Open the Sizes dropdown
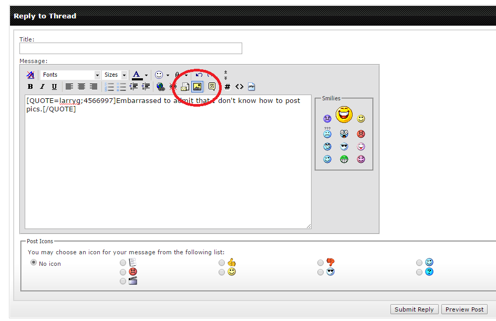Screen dimensions: 496x321 pos(124,75)
